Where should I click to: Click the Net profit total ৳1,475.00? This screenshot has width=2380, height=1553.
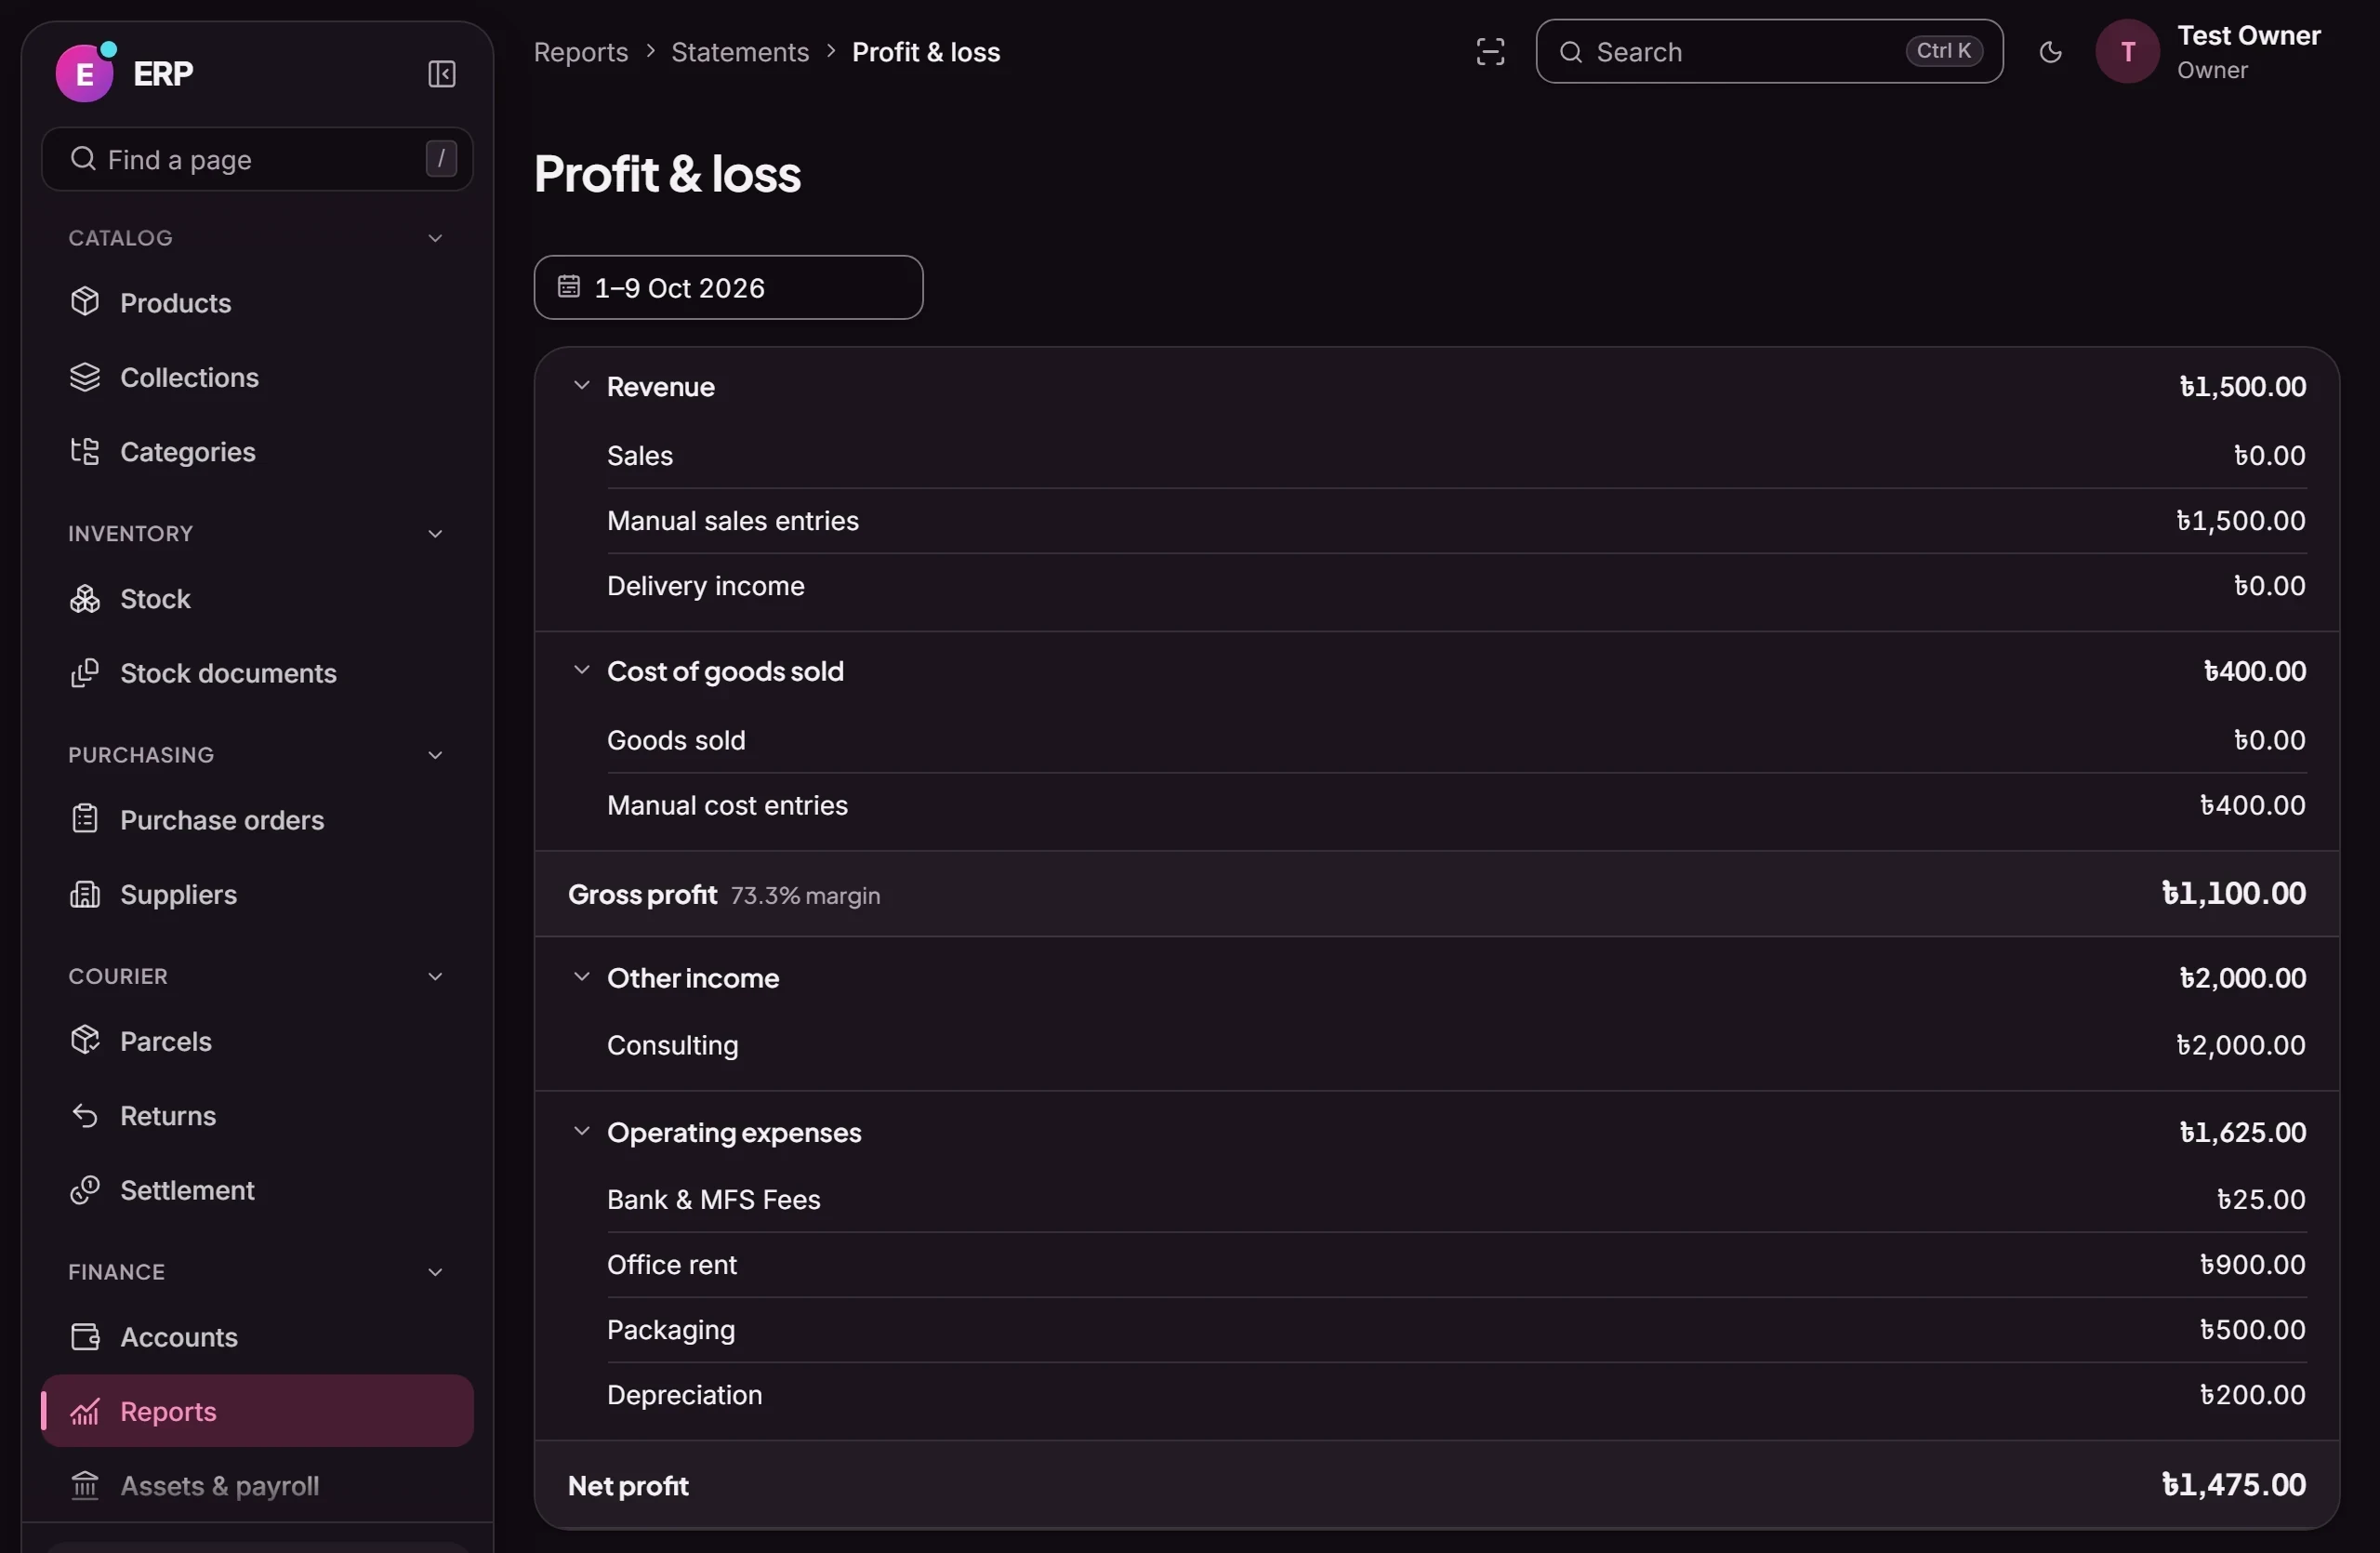click(2233, 1485)
